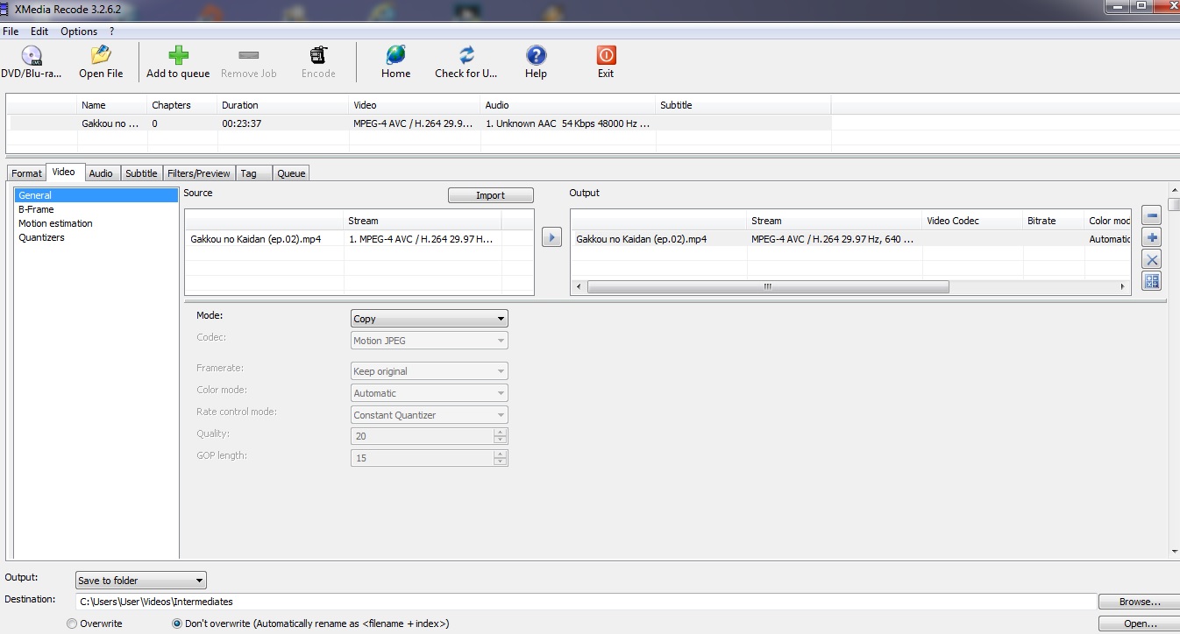Image resolution: width=1180 pixels, height=634 pixels.
Task: Open the Mode dropdown set to Copy
Action: (429, 319)
